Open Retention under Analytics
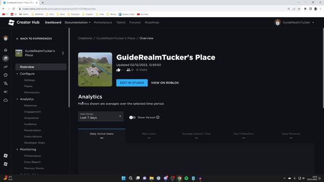Image resolution: width=324 pixels, height=182 pixels. pyautogui.click(x=30, y=106)
